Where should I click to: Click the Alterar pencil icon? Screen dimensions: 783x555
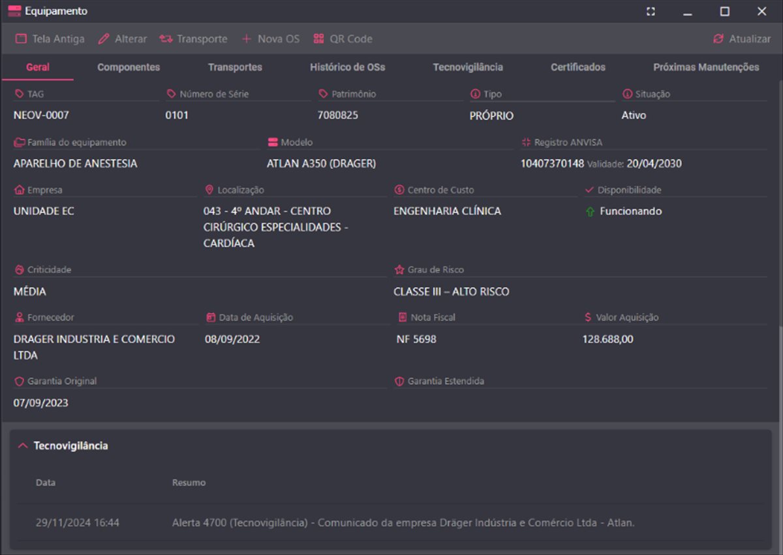[x=104, y=38]
